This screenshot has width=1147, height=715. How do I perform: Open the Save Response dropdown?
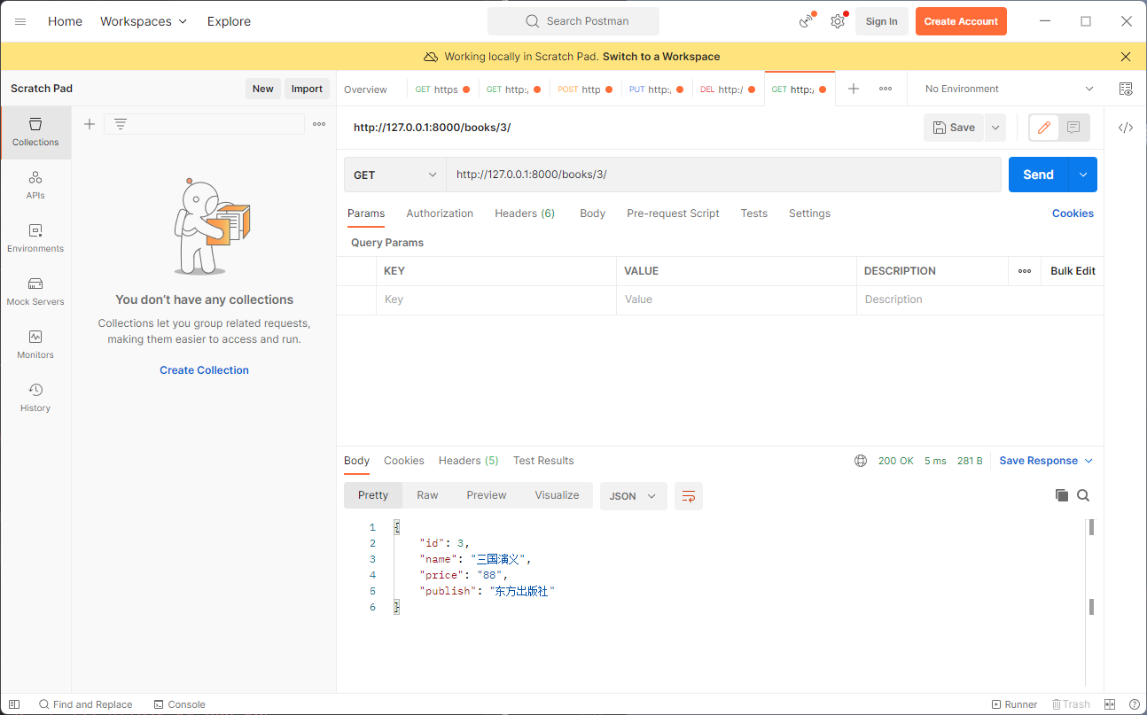tap(1046, 461)
